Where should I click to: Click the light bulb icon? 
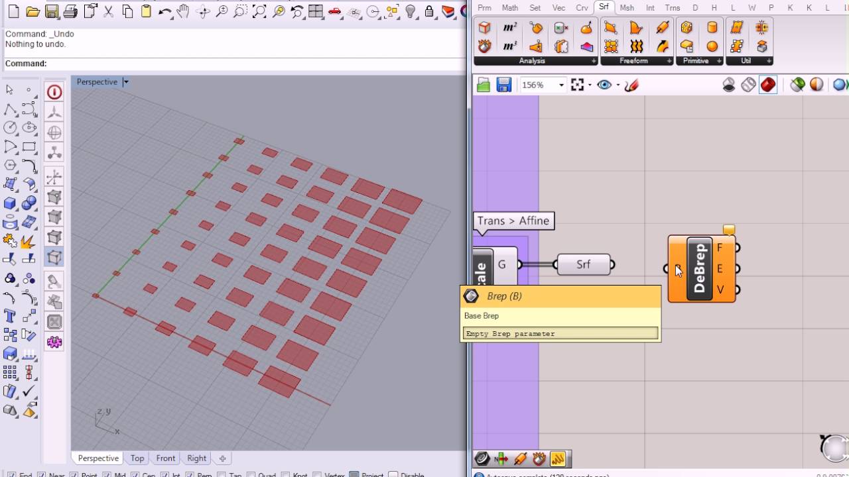[411, 11]
